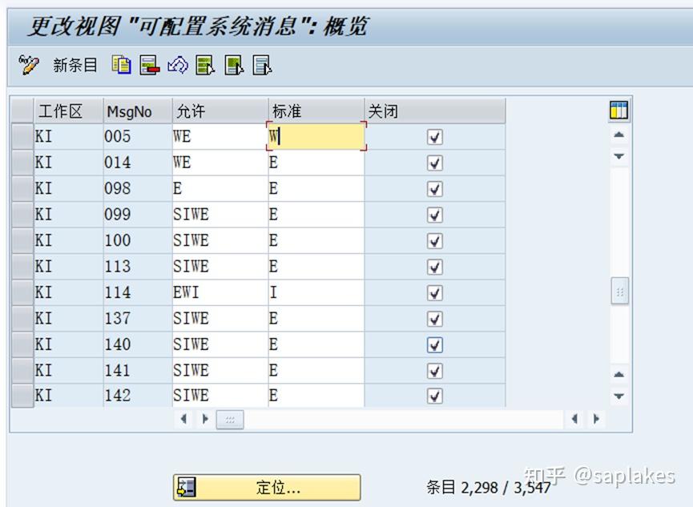Open the table layout configuration icon
Image resolution: width=693 pixels, height=507 pixels.
[618, 110]
